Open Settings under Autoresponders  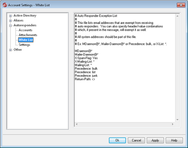click(x=24, y=45)
